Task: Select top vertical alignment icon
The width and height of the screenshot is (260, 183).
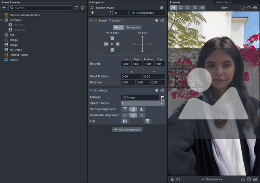Action: point(125,109)
